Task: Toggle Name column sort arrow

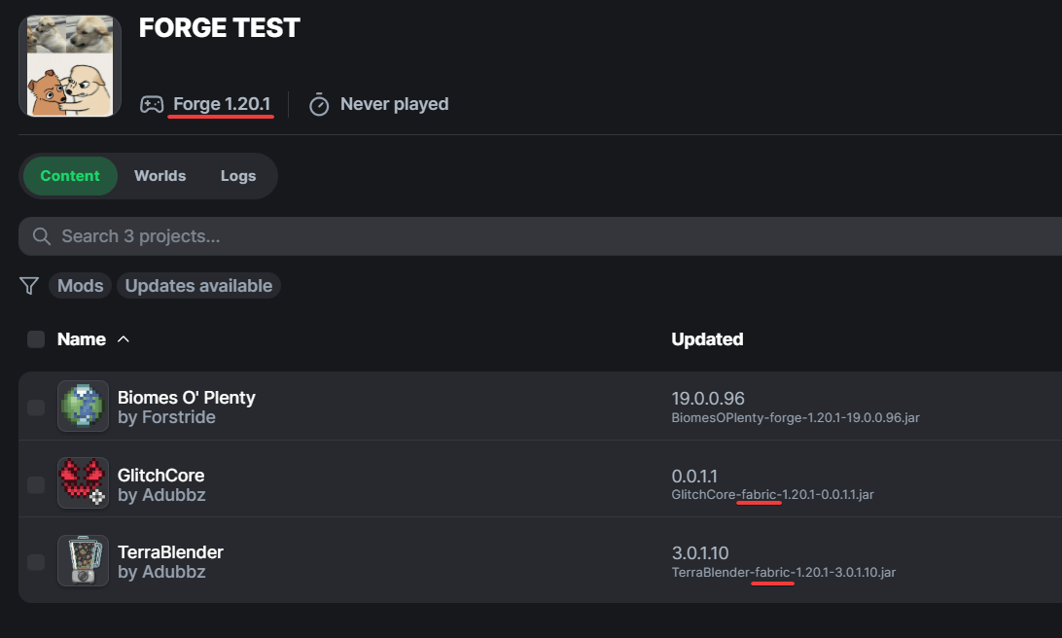Action: pos(124,339)
